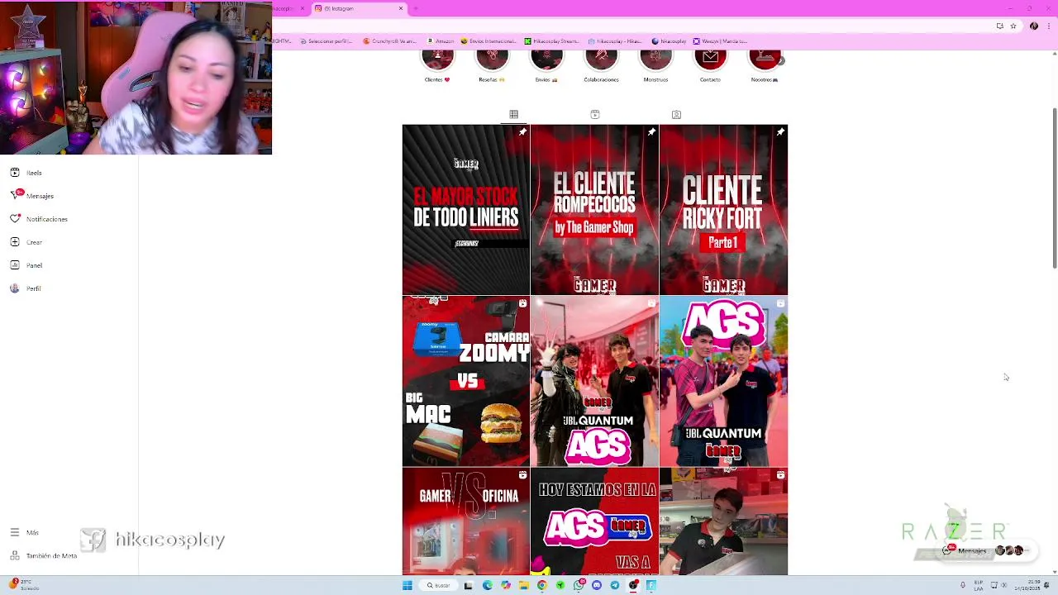Open Reels in the Instagram sidebar
The image size is (1058, 595).
26,173
